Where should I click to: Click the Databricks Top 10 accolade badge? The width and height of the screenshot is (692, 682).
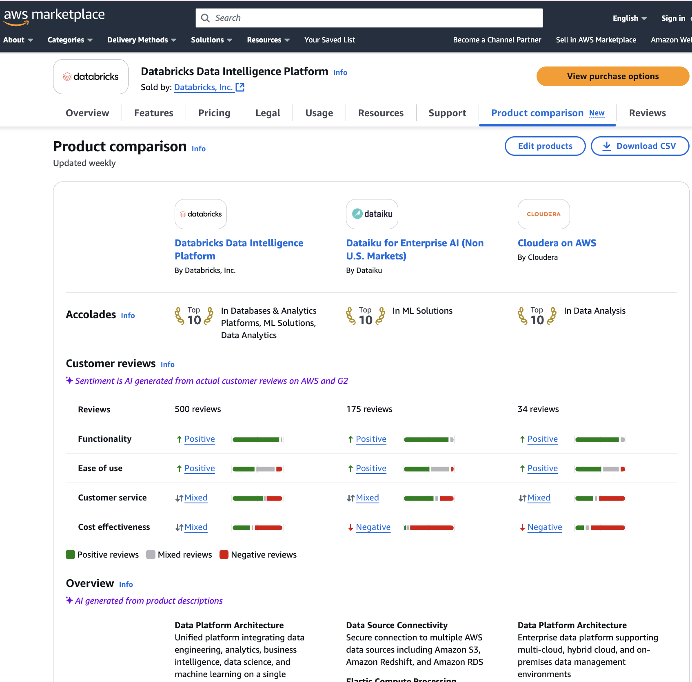[x=194, y=316]
